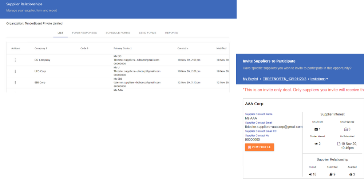The image size is (364, 182).
Task: Go to the SEND FORMS tab
Action: coord(147,33)
